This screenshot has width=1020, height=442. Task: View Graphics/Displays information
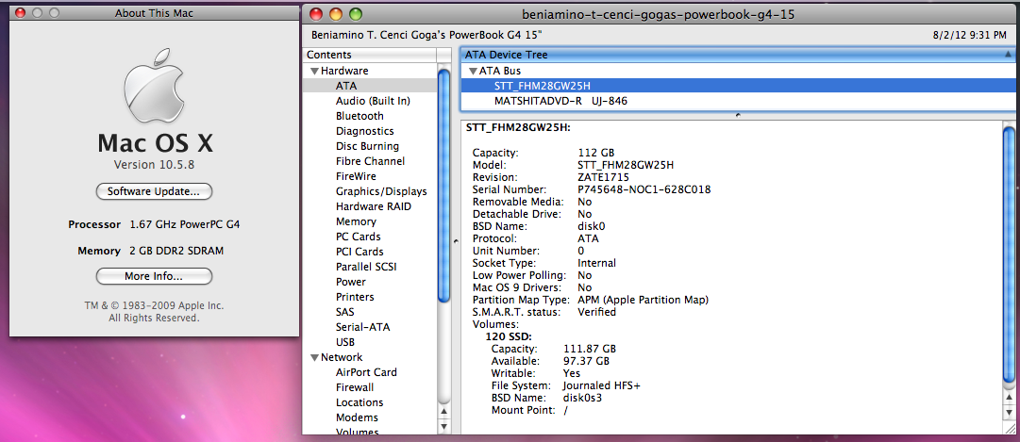pos(381,191)
